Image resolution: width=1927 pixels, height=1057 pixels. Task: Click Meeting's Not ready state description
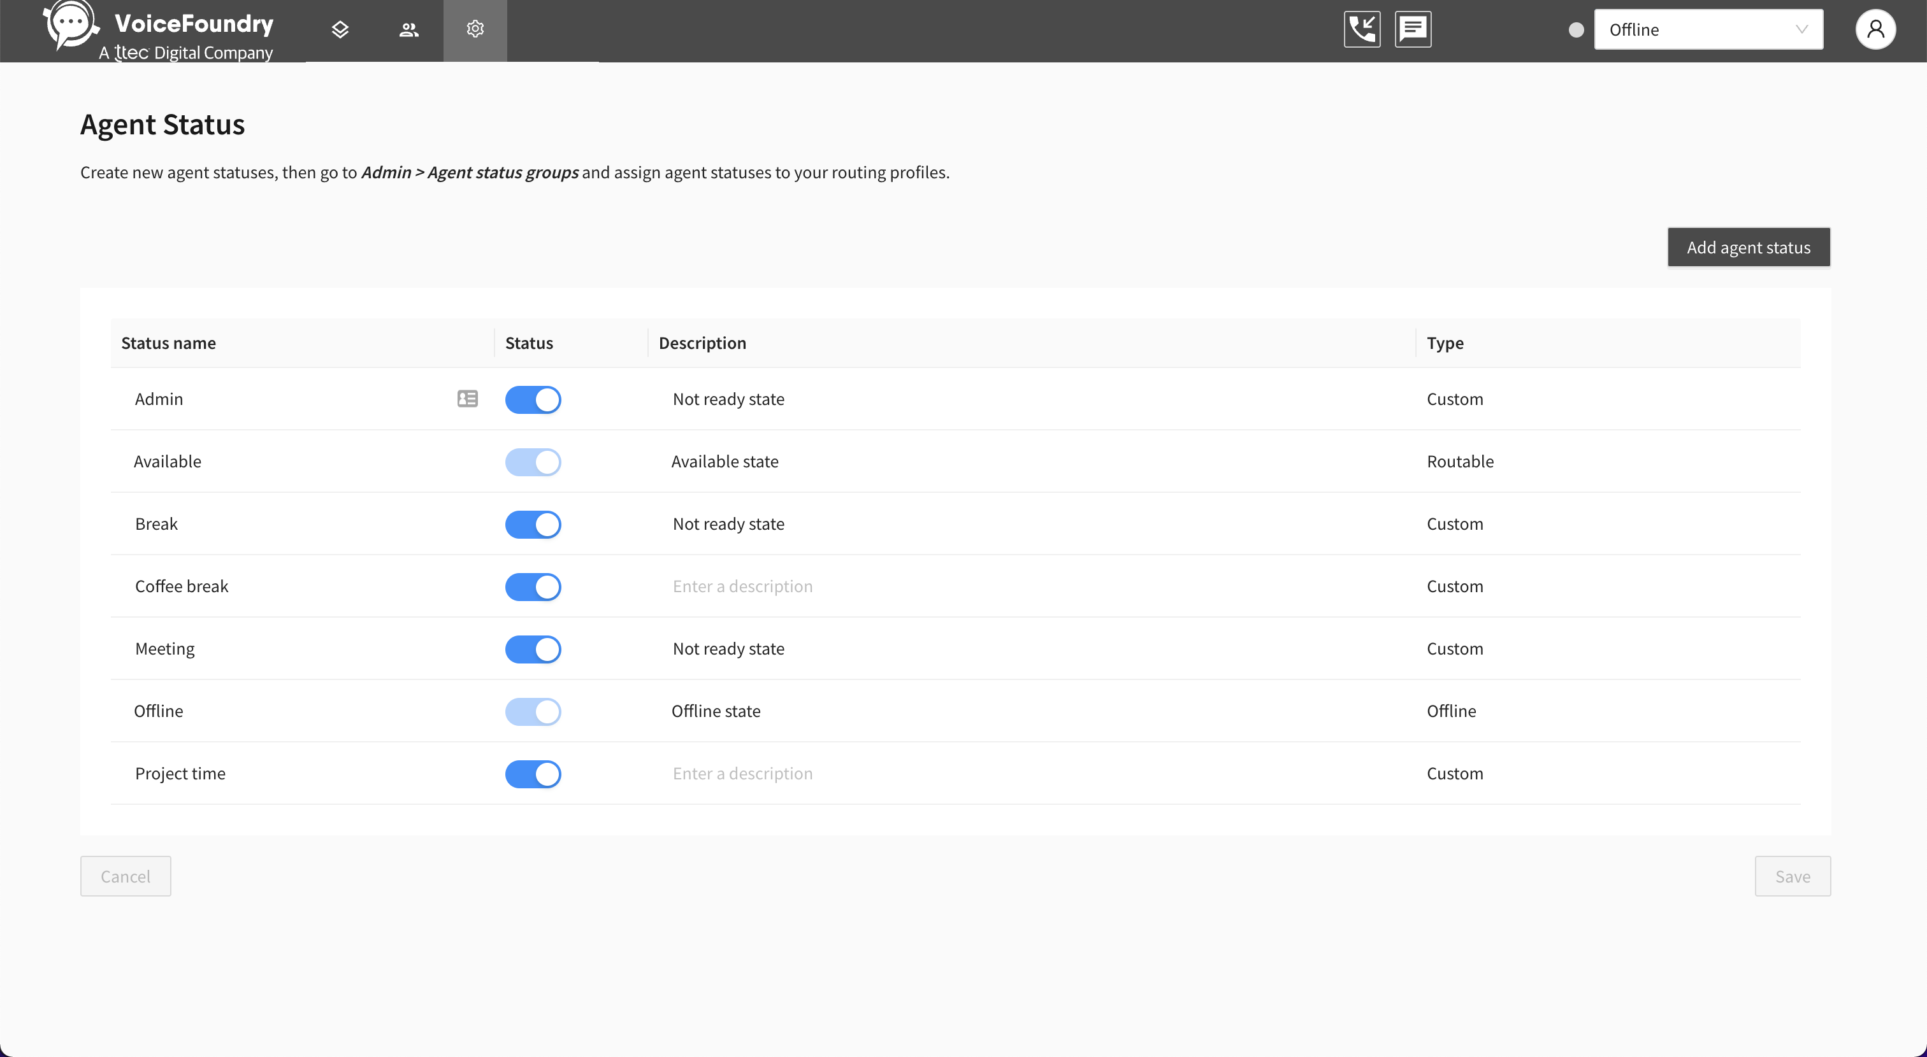coord(728,648)
